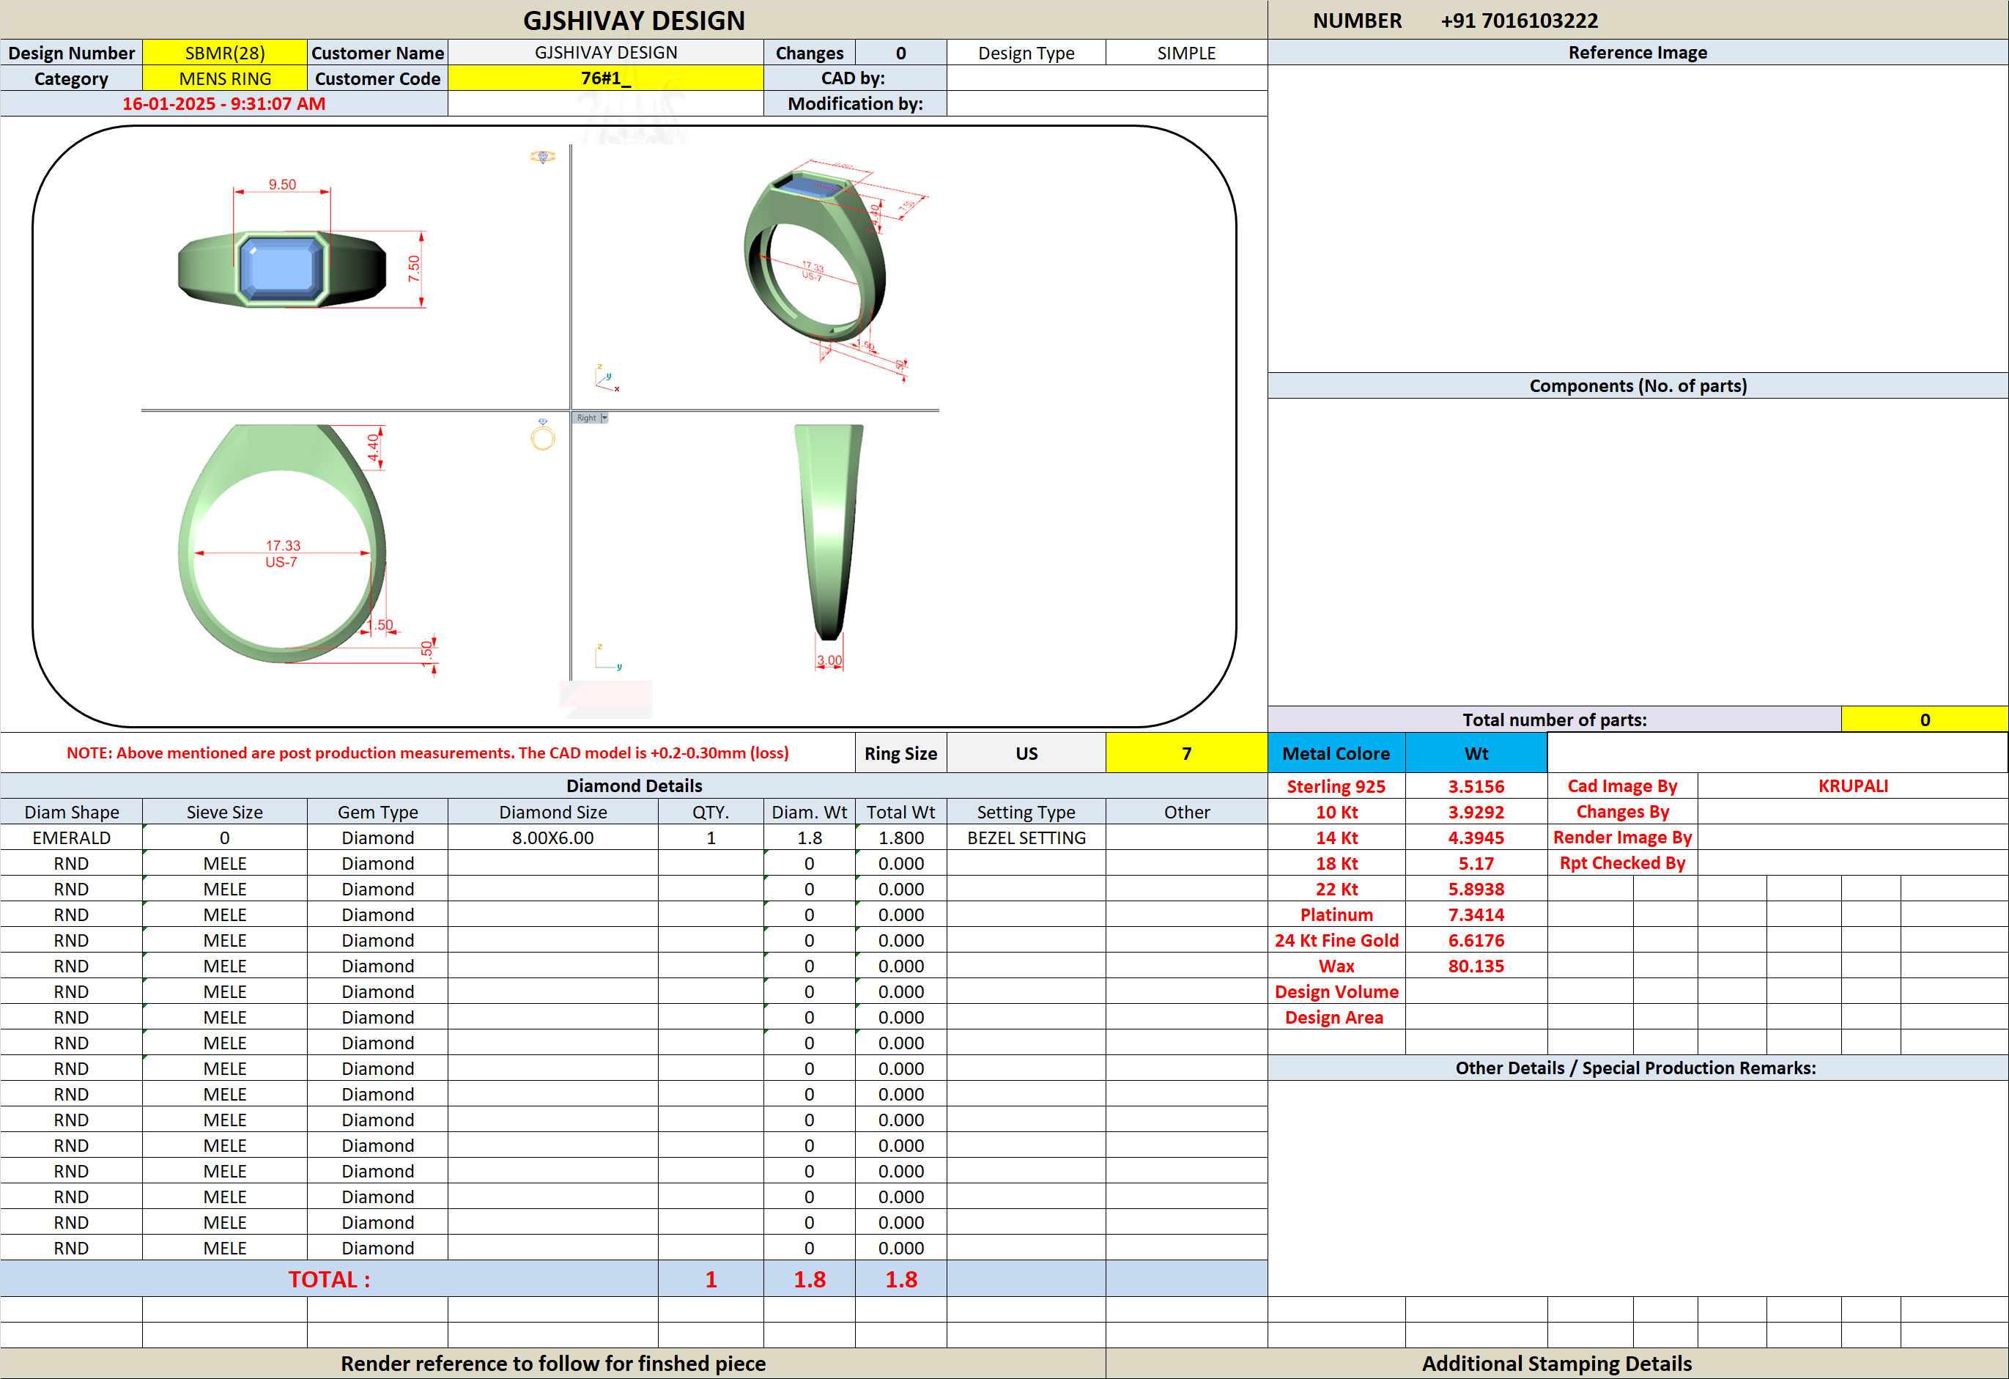Click the phone number +91 7016103222
The width and height of the screenshot is (2009, 1379).
coord(1519,21)
